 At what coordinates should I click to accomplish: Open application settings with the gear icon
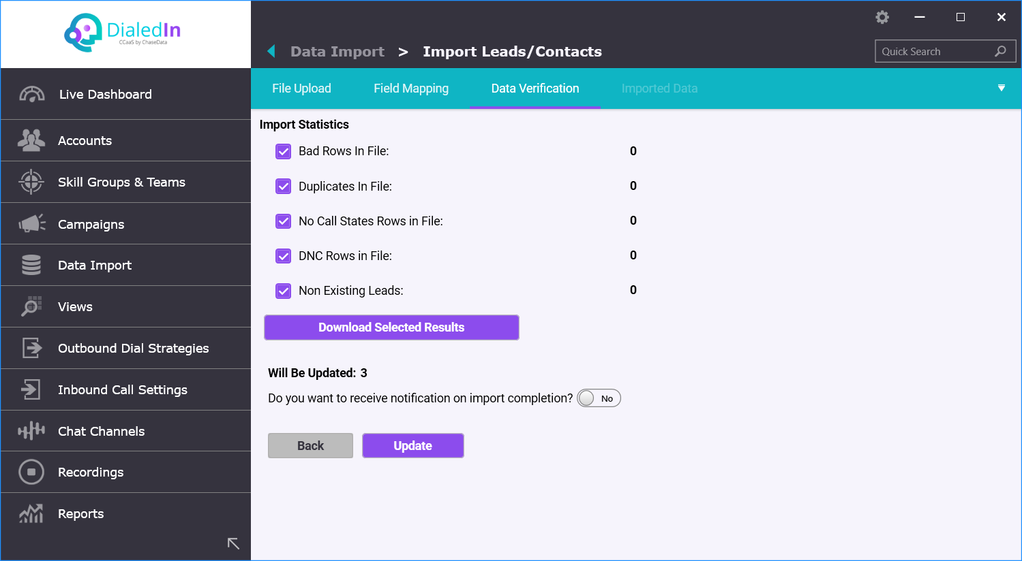point(882,17)
